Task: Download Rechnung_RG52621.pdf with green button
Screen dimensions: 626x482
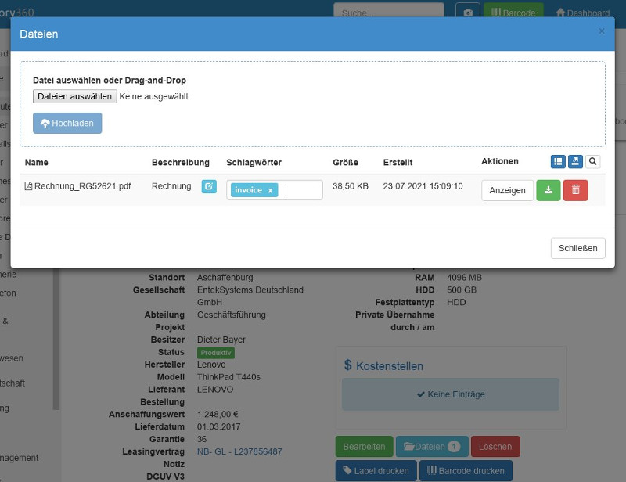Action: click(x=548, y=190)
